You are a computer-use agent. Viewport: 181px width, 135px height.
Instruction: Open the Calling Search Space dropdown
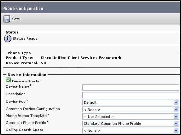130,130
